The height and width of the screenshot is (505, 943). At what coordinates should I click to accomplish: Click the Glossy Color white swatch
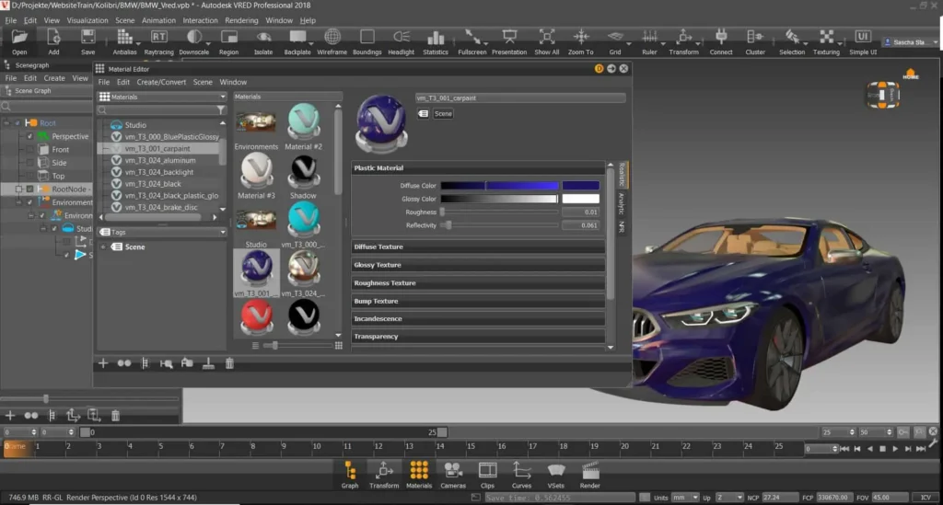581,199
